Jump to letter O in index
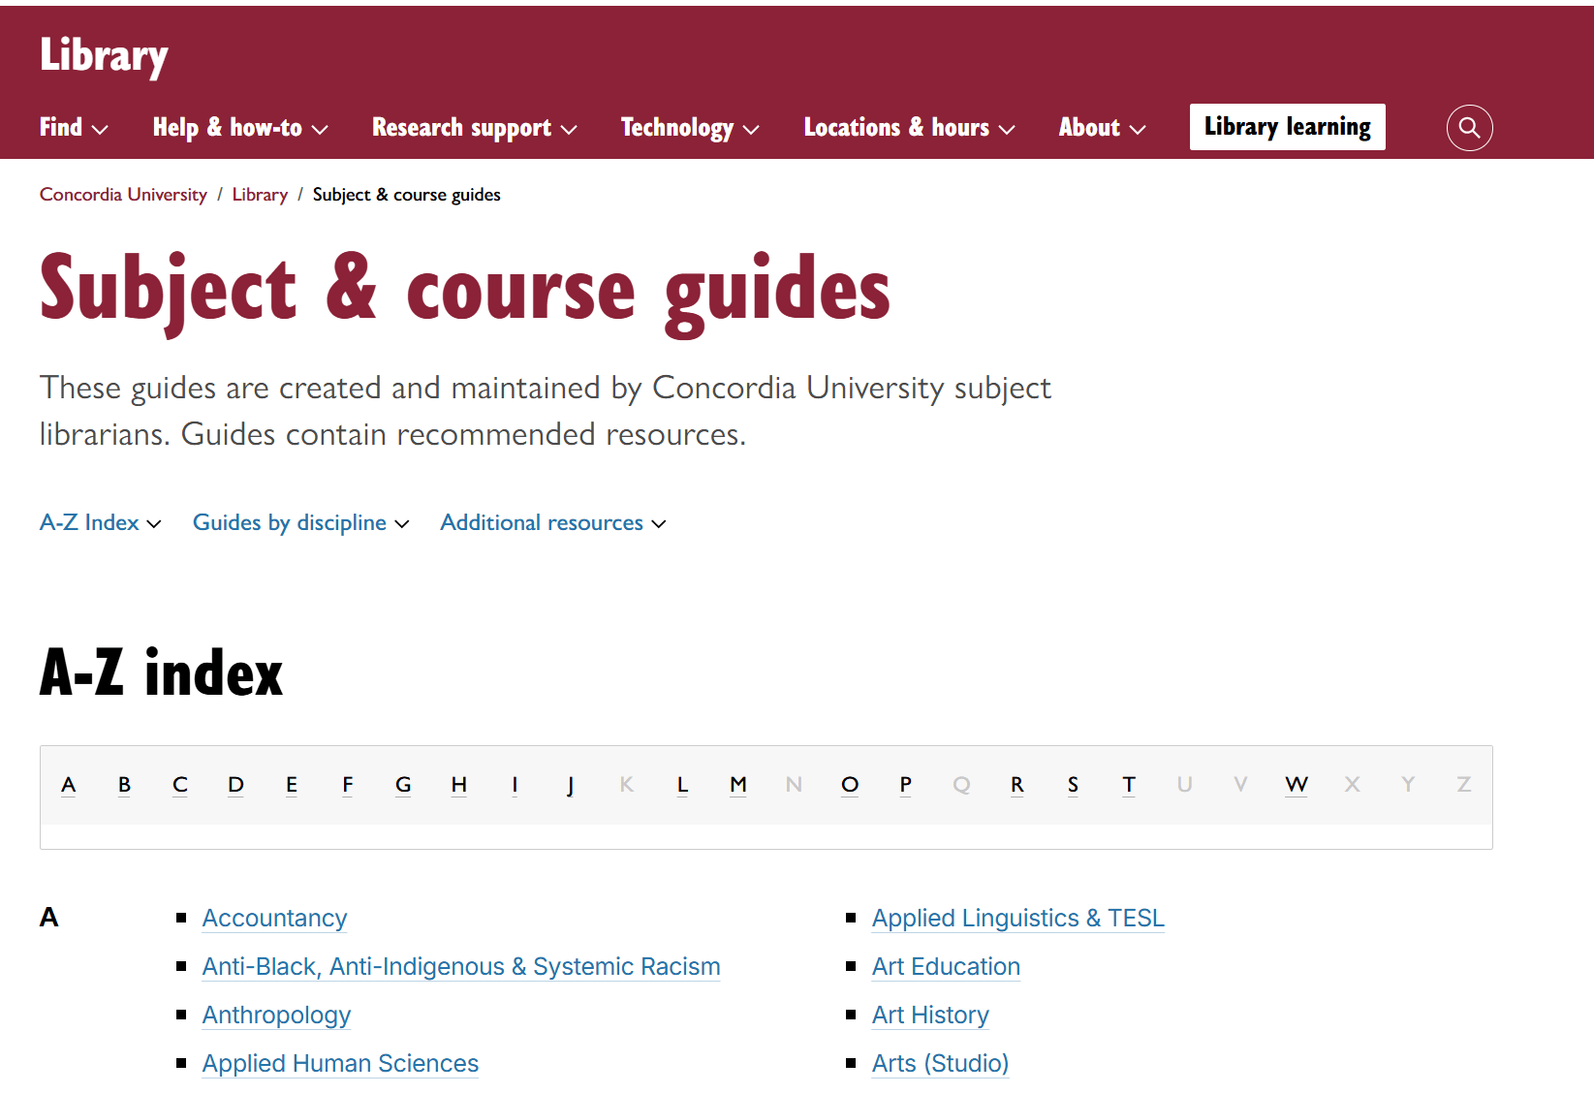Viewport: 1594px width, 1094px height. (850, 785)
